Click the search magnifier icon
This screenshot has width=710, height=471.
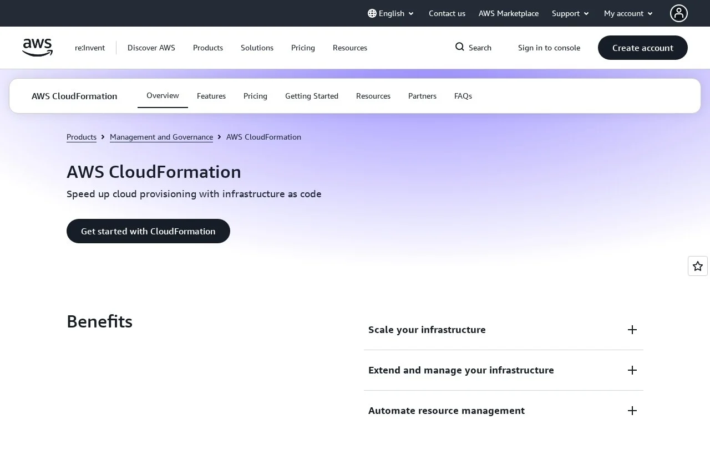coord(460,47)
